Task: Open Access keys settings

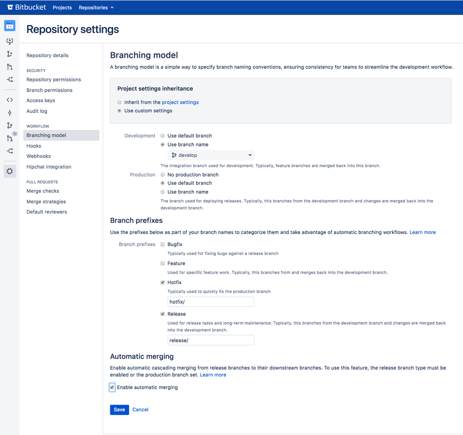Action: tap(41, 101)
